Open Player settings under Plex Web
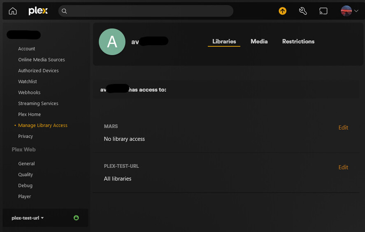 point(25,196)
